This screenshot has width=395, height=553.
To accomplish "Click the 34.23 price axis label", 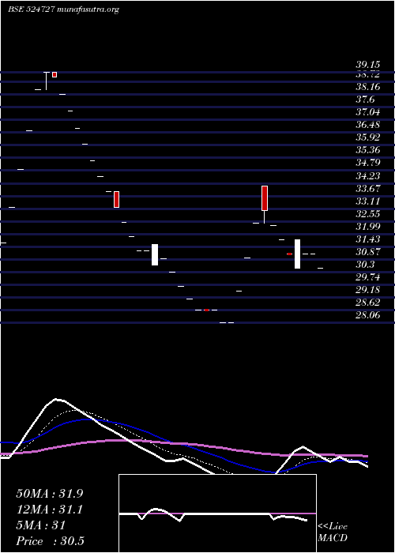I will 367,175.
